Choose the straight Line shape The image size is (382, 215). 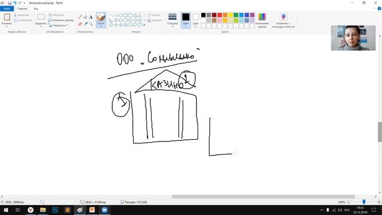point(111,16)
